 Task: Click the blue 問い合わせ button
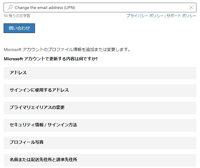coord(19,28)
